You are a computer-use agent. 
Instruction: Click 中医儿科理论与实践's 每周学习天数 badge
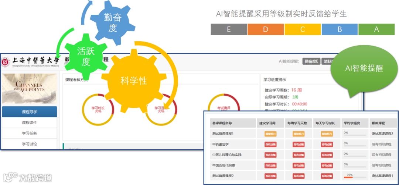(299, 155)
